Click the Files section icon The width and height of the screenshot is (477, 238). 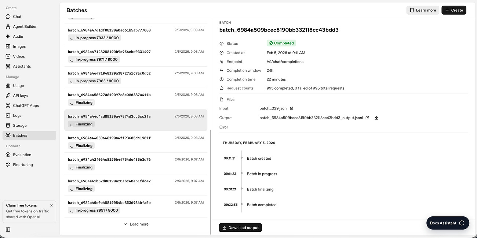pyautogui.click(x=222, y=100)
